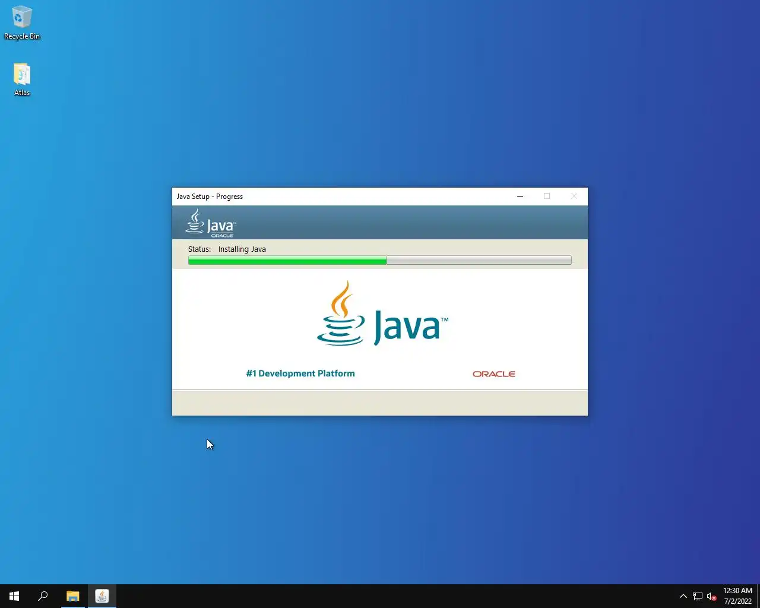Open the Recycle Bin desktop icon

point(21,24)
